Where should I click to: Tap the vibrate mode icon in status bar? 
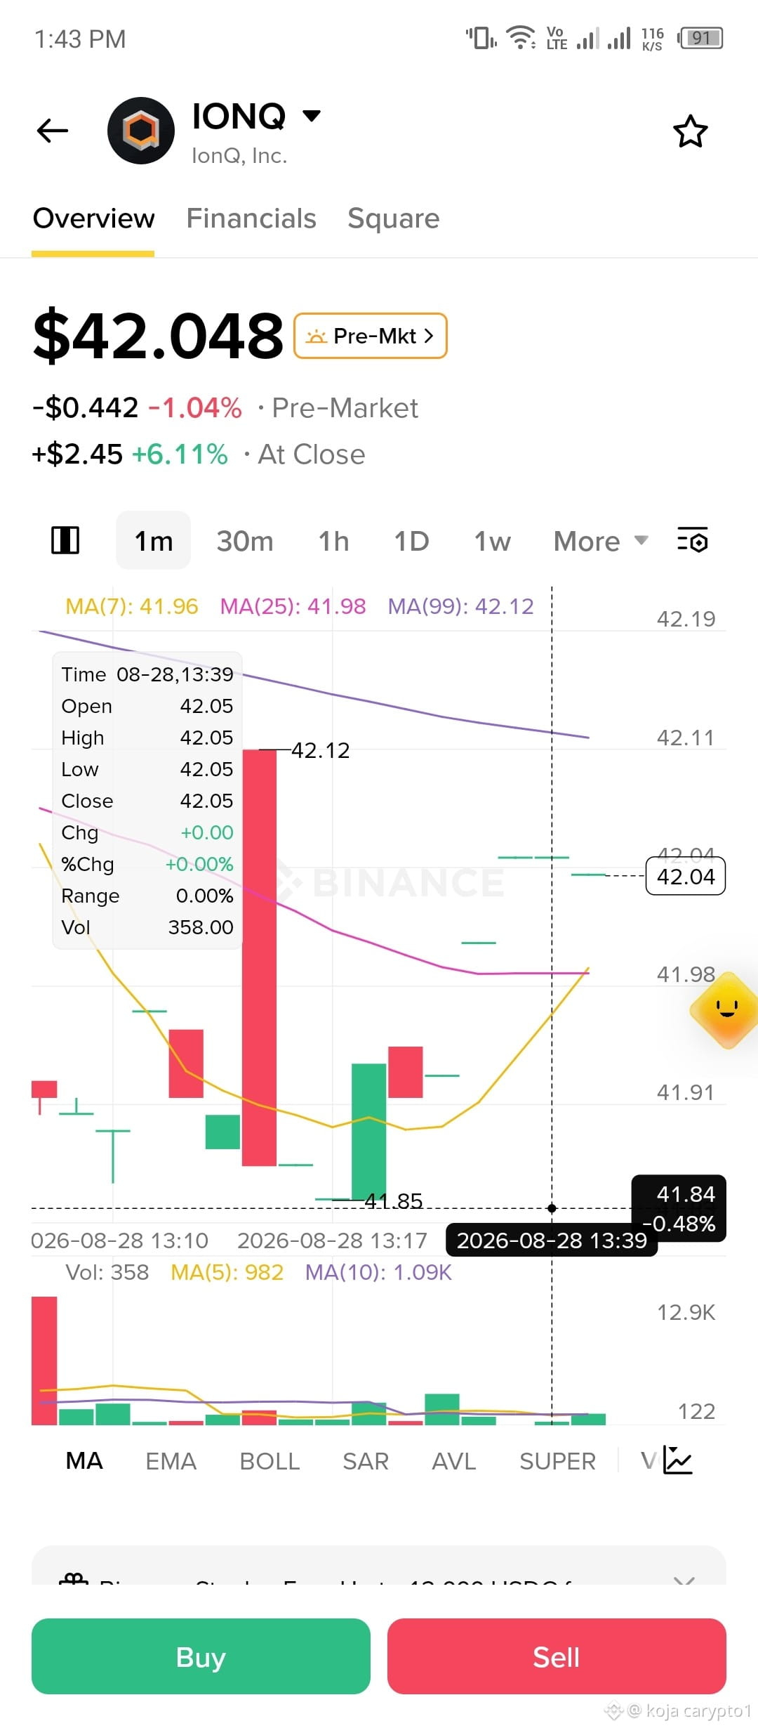[481, 38]
